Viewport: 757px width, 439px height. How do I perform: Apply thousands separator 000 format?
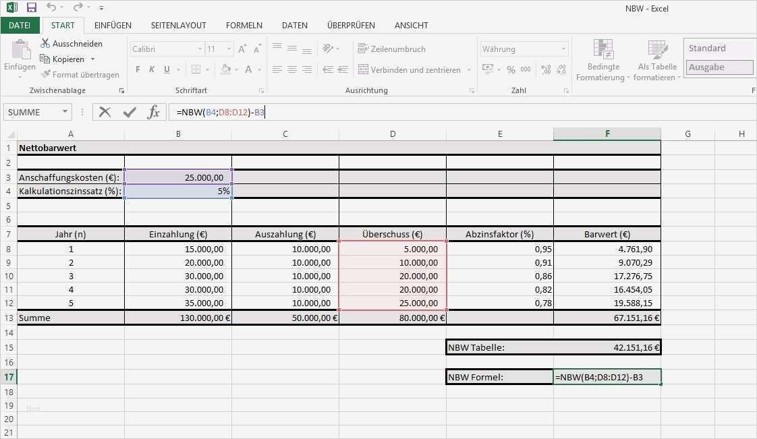pos(526,69)
